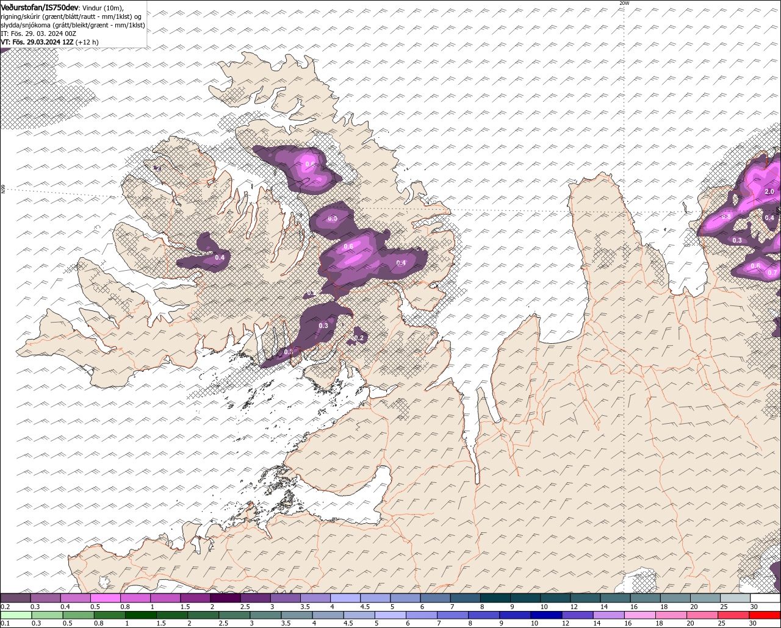This screenshot has width=781, height=628.
Task: Click the pale grey 25 swatch in the snow scale
Action: click(735, 598)
